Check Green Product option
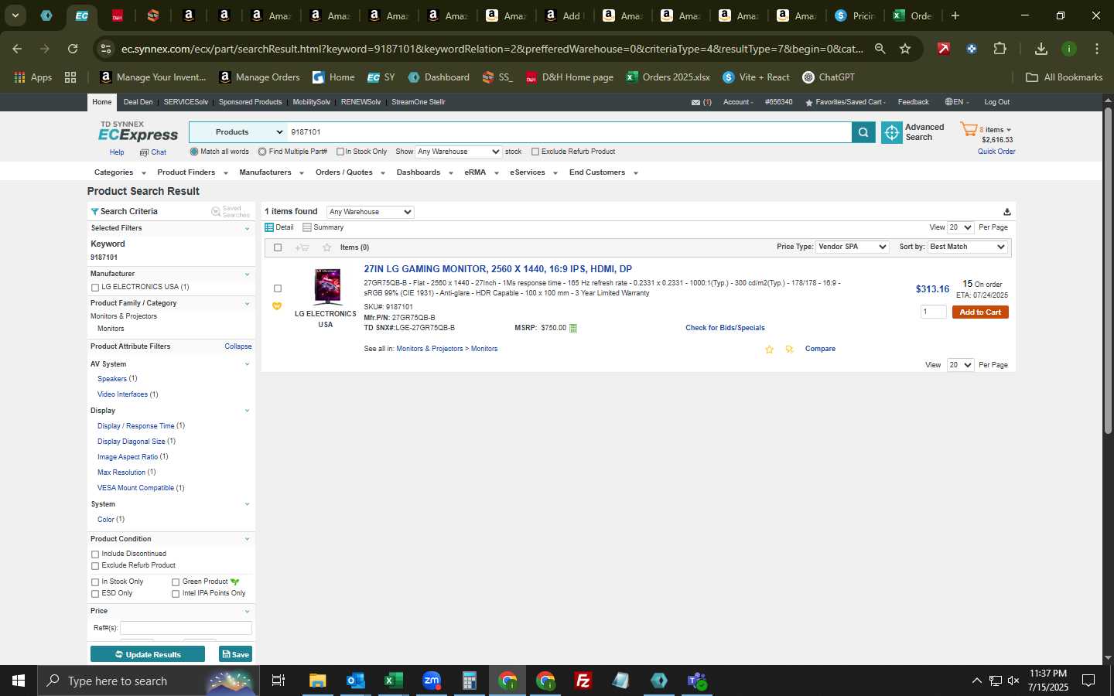 (x=176, y=582)
